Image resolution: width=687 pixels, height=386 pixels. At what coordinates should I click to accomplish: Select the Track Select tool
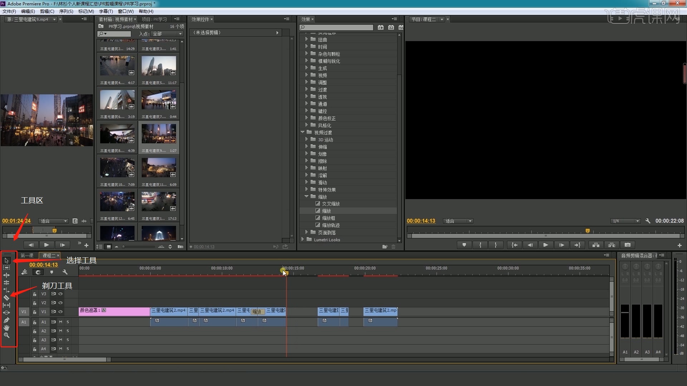point(6,268)
